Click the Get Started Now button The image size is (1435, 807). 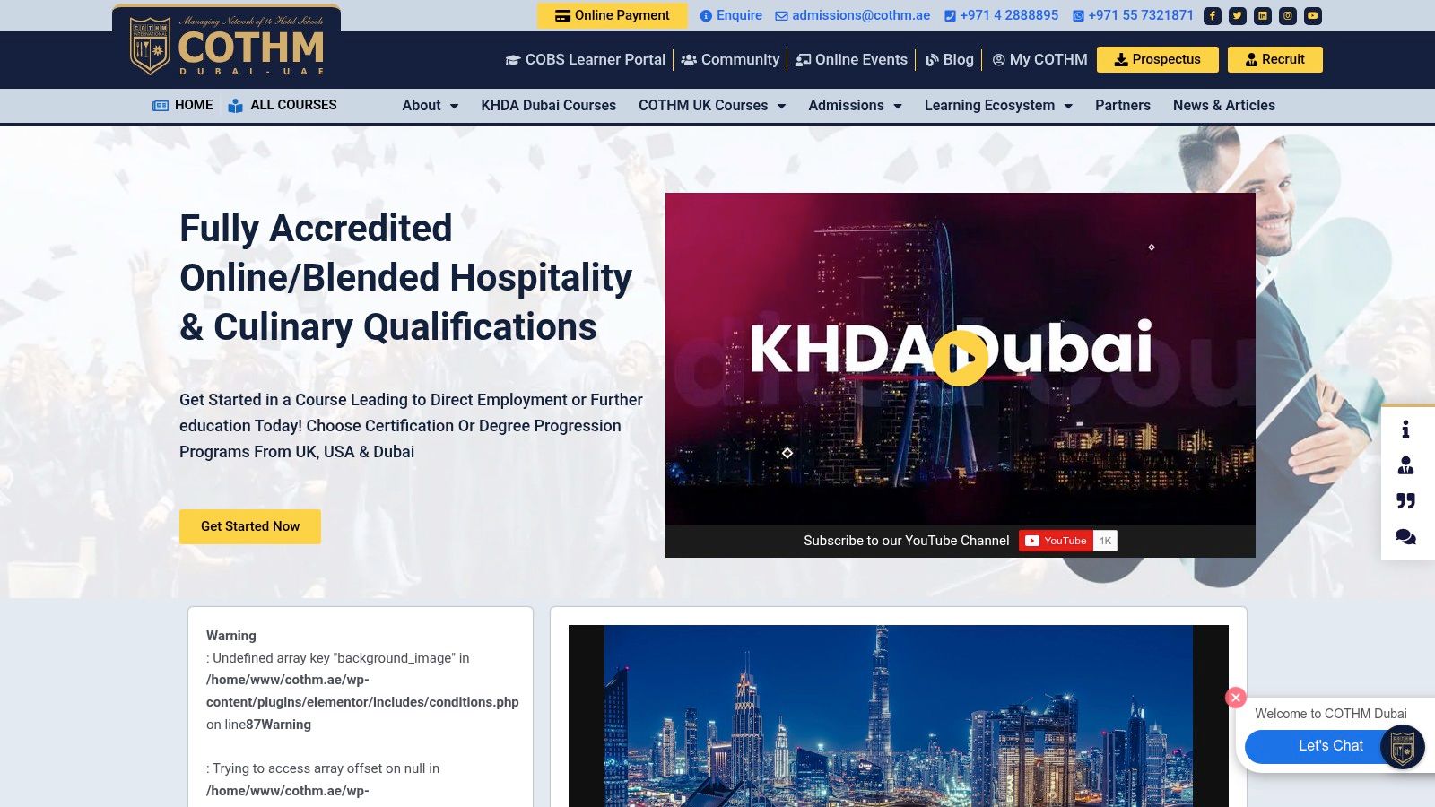point(250,526)
